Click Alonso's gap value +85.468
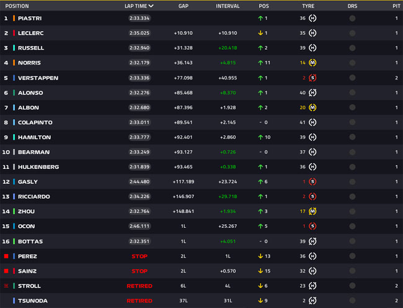Viewport: 403px width, 308px height. click(x=184, y=93)
